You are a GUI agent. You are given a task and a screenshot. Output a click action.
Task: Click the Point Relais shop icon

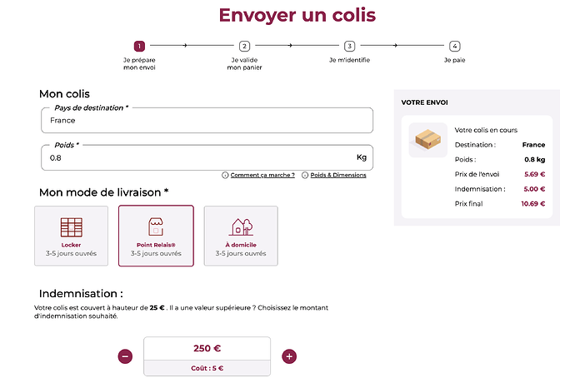click(x=156, y=226)
